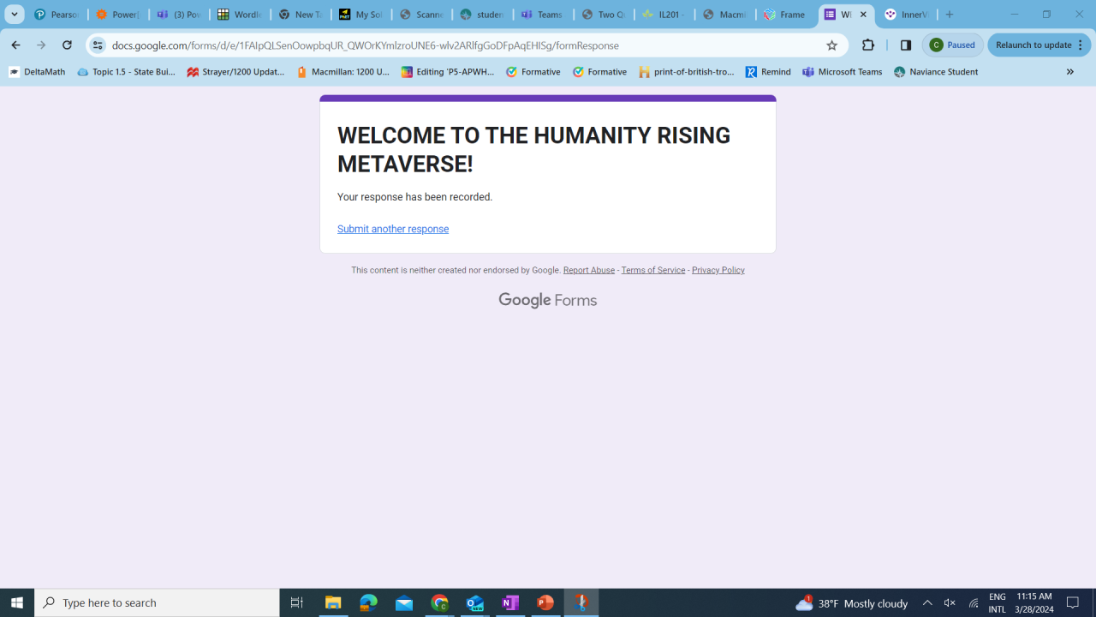Open OneNote from the taskbar
Image resolution: width=1096 pixels, height=617 pixels.
click(510, 602)
